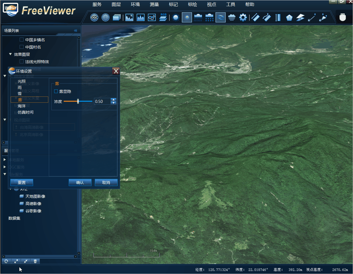Image resolution: width=353 pixels, height=274 pixels.
Task: Click the highlighted wavy lines toolbar icon
Action: point(221,17)
